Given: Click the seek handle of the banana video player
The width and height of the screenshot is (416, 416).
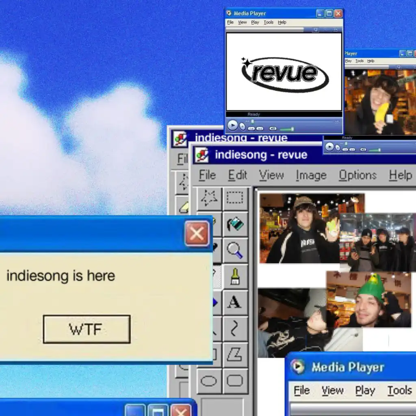Looking at the screenshot, I should coord(346,143).
